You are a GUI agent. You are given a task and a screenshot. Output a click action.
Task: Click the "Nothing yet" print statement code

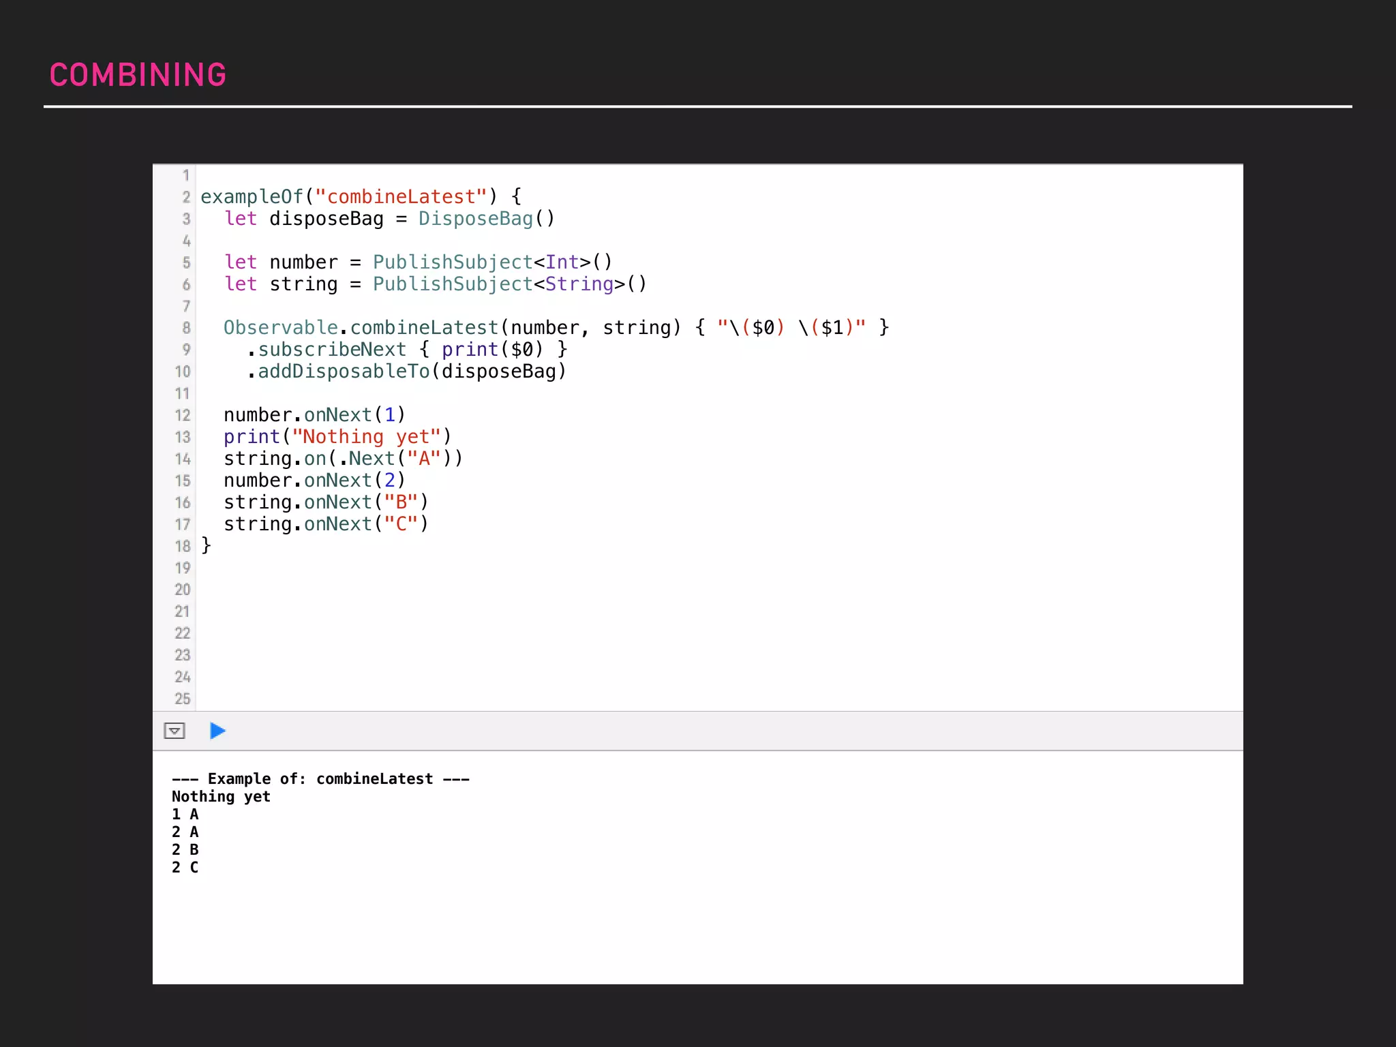pyautogui.click(x=337, y=437)
